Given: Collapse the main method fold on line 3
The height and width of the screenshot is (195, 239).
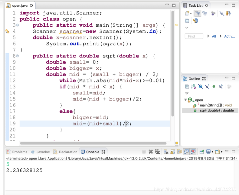Looking at the screenshot, I should 18,25.
